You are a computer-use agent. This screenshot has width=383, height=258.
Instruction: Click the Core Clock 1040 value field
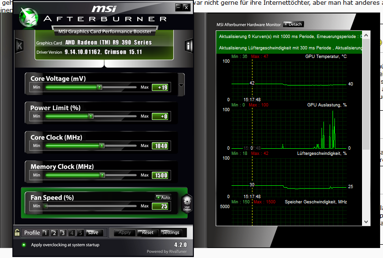click(160, 146)
